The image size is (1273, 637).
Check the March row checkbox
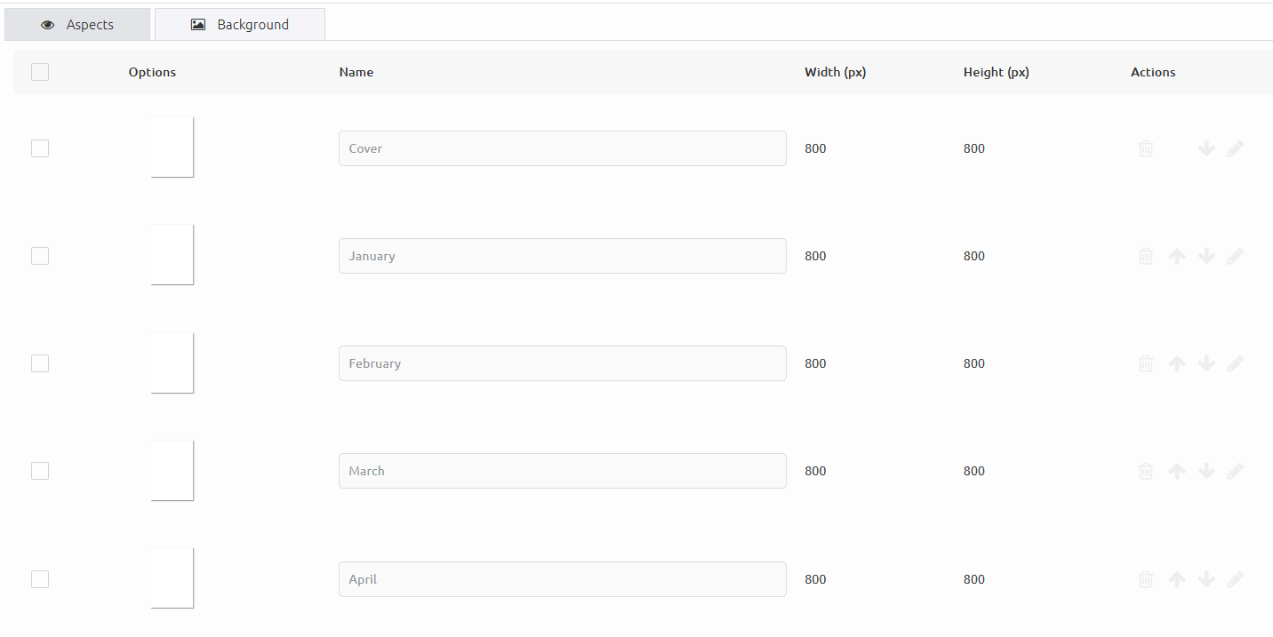click(40, 471)
